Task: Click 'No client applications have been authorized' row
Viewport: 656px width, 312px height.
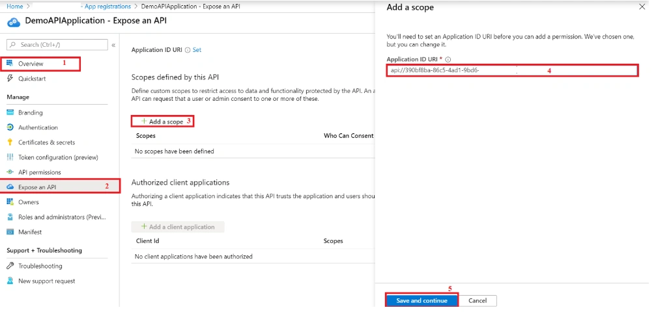Action: point(253,257)
